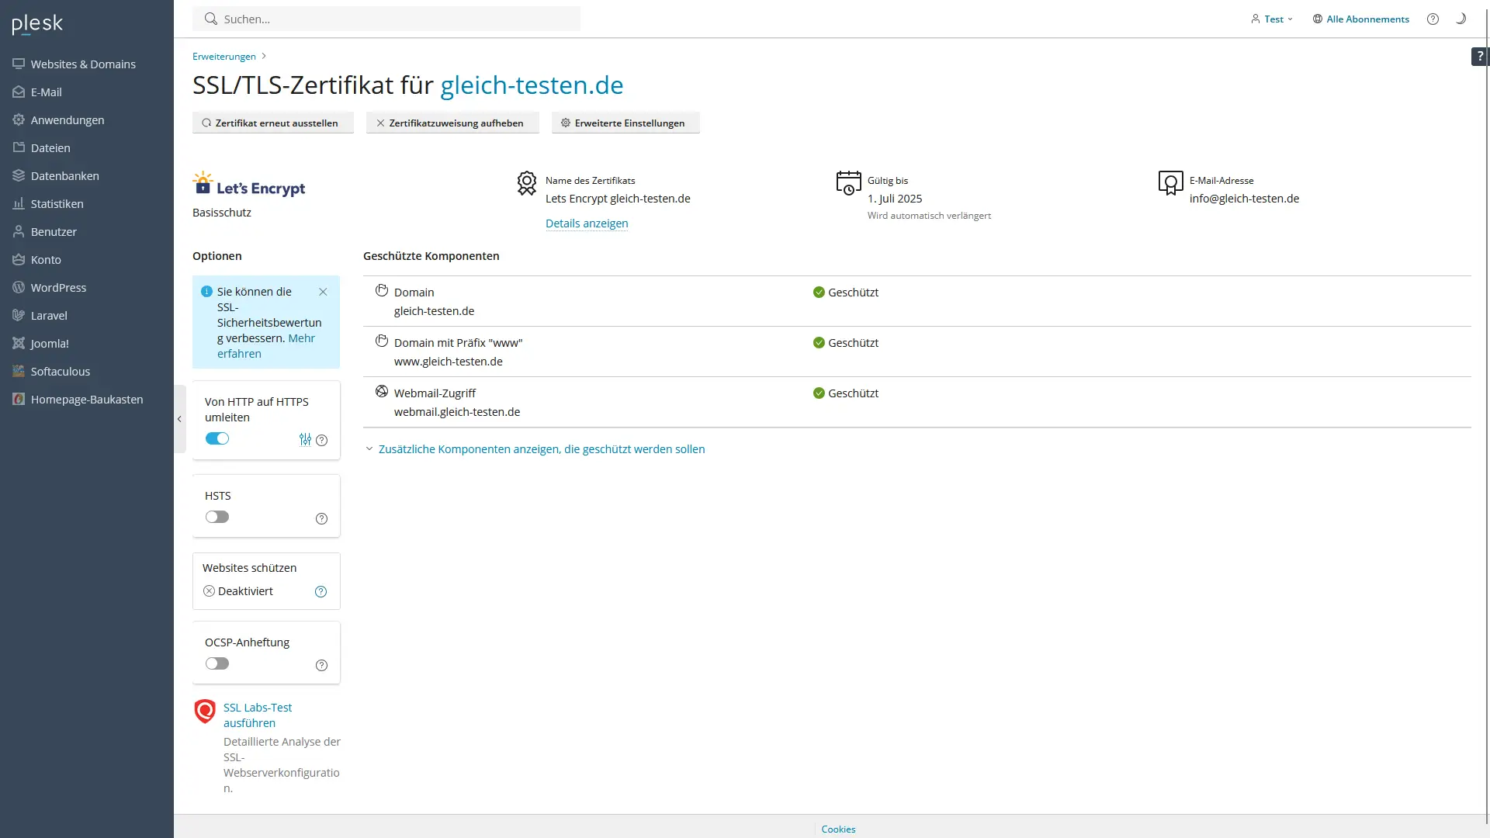Open Websites & Domains menu item
The image size is (1490, 838).
point(83,64)
